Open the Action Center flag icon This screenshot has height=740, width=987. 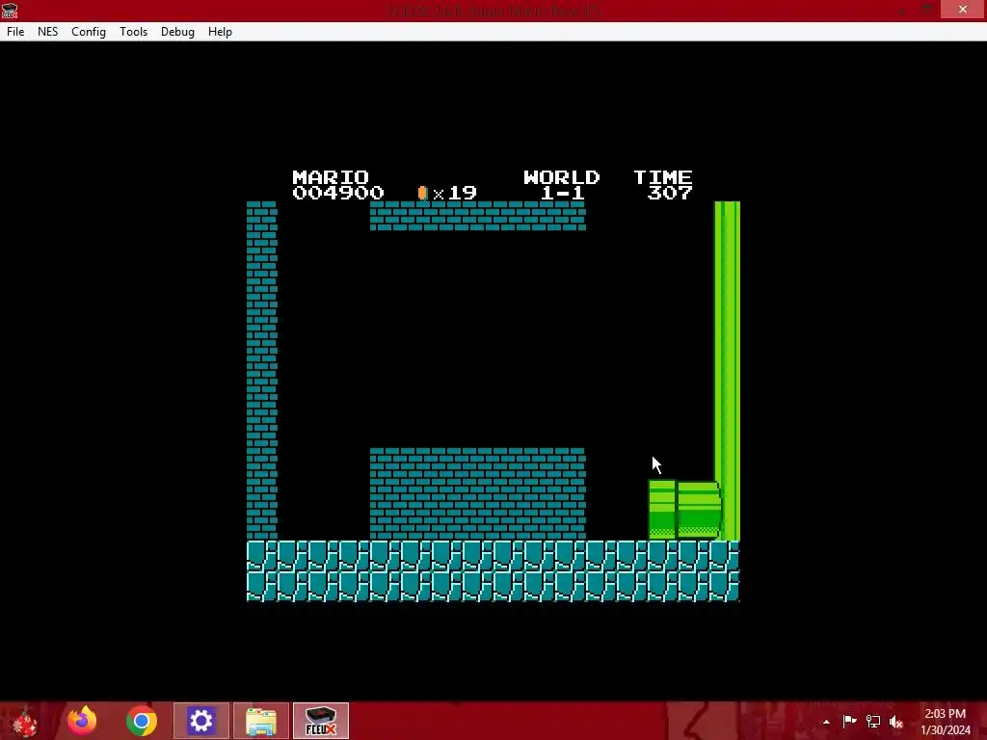tap(849, 721)
